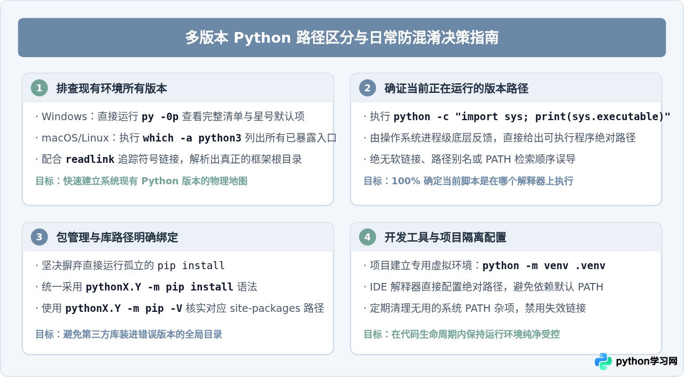Click heading 开发工具与项目隔离配置
This screenshot has width=684, height=377.
tap(445, 238)
